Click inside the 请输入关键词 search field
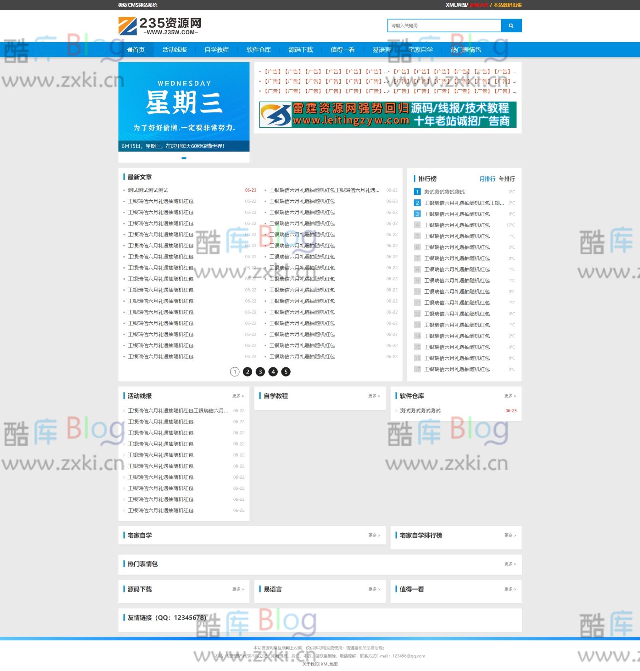Image resolution: width=640 pixels, height=671 pixels. pos(444,25)
